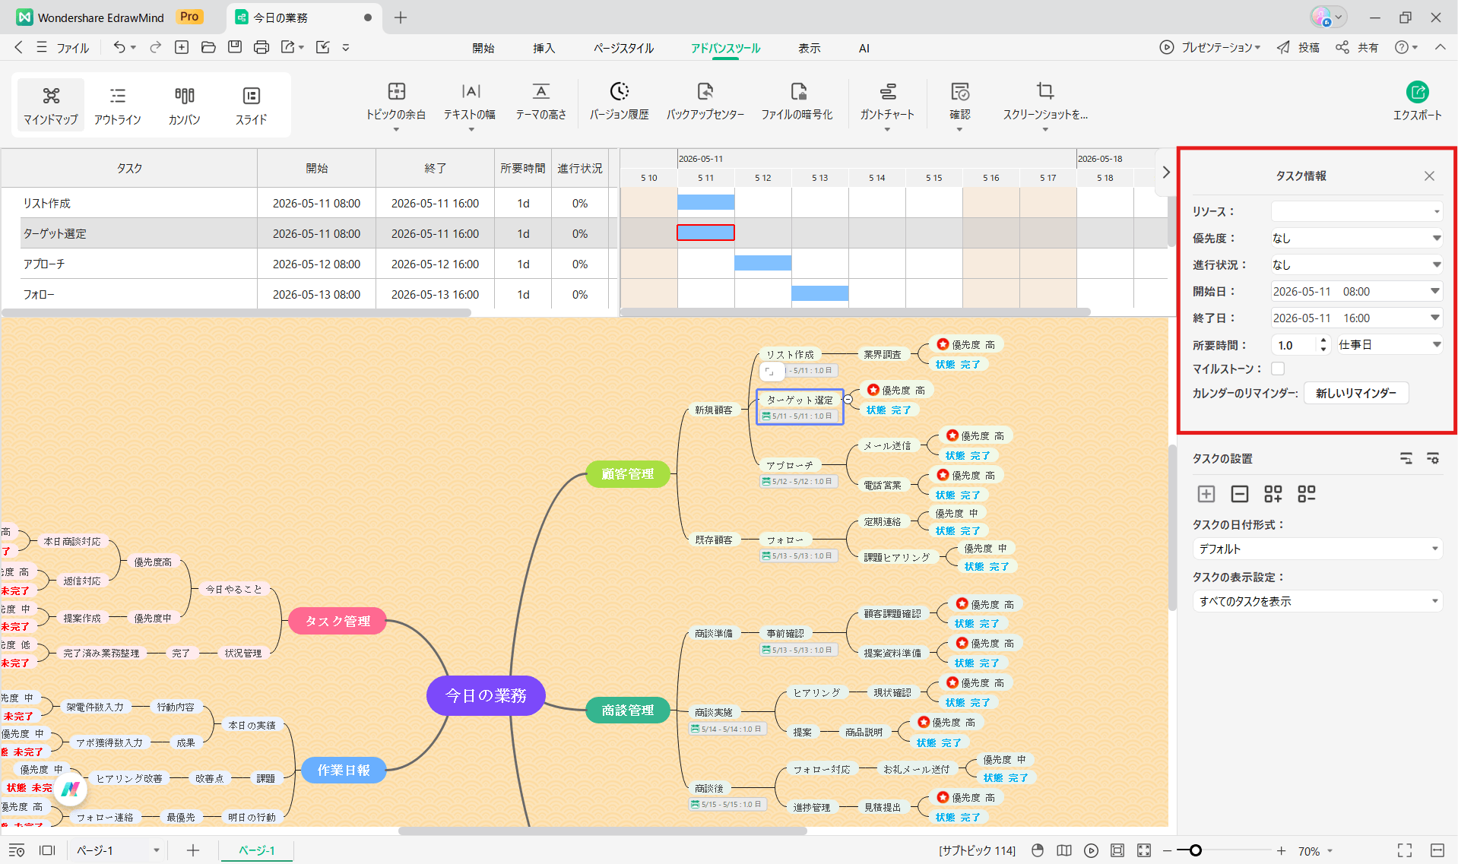The width and height of the screenshot is (1458, 864).
Task: Toggle the Milestone (マイルストーン) checkbox
Action: click(1278, 369)
